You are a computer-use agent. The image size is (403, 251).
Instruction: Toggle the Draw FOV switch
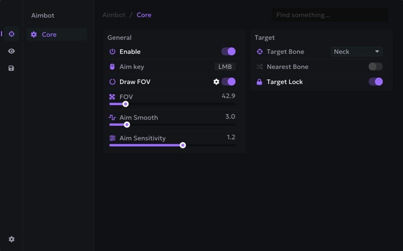pos(228,81)
